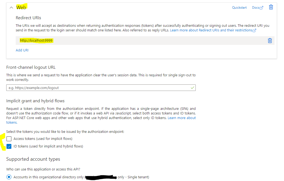The image size is (284, 181).
Task: Open the Quickstart link
Action: click(239, 8)
